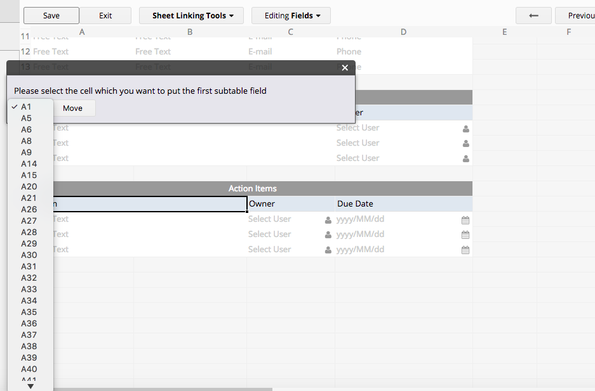Select option A37 in the list
Image resolution: width=595 pixels, height=391 pixels.
[x=30, y=335]
